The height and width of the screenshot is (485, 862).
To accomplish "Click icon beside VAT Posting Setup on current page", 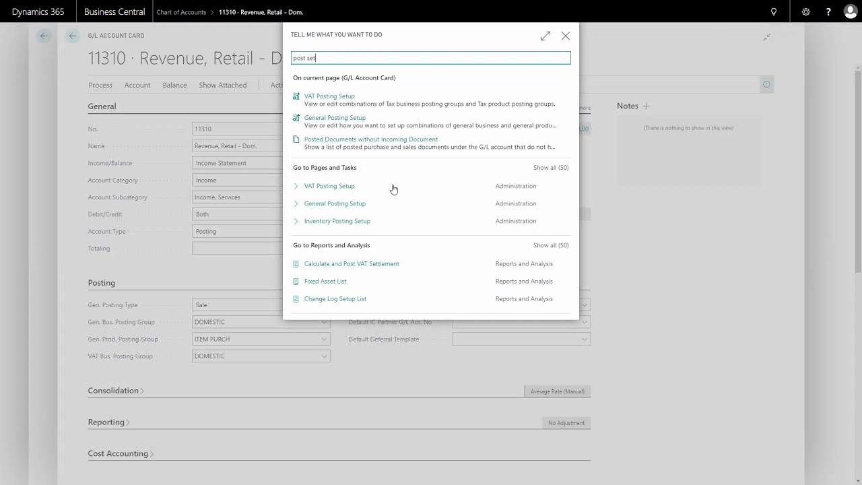I will pos(296,96).
